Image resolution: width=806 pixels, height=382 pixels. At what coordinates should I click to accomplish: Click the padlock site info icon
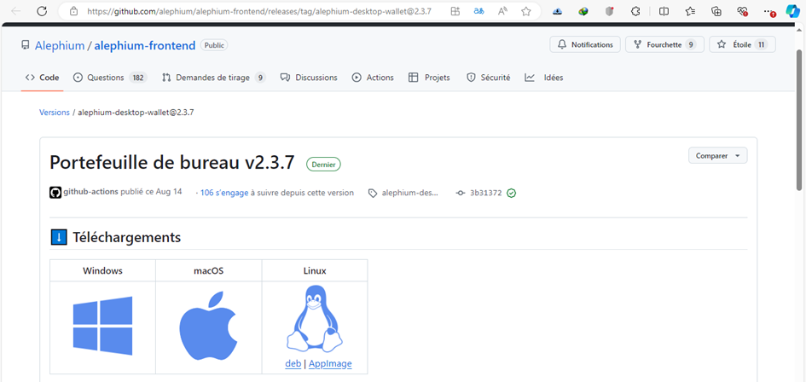(73, 11)
